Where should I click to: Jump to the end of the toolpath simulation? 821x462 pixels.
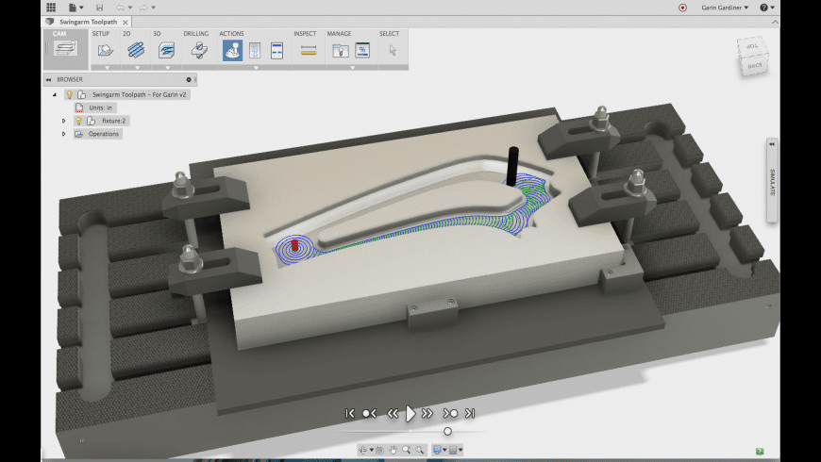pyautogui.click(x=470, y=413)
